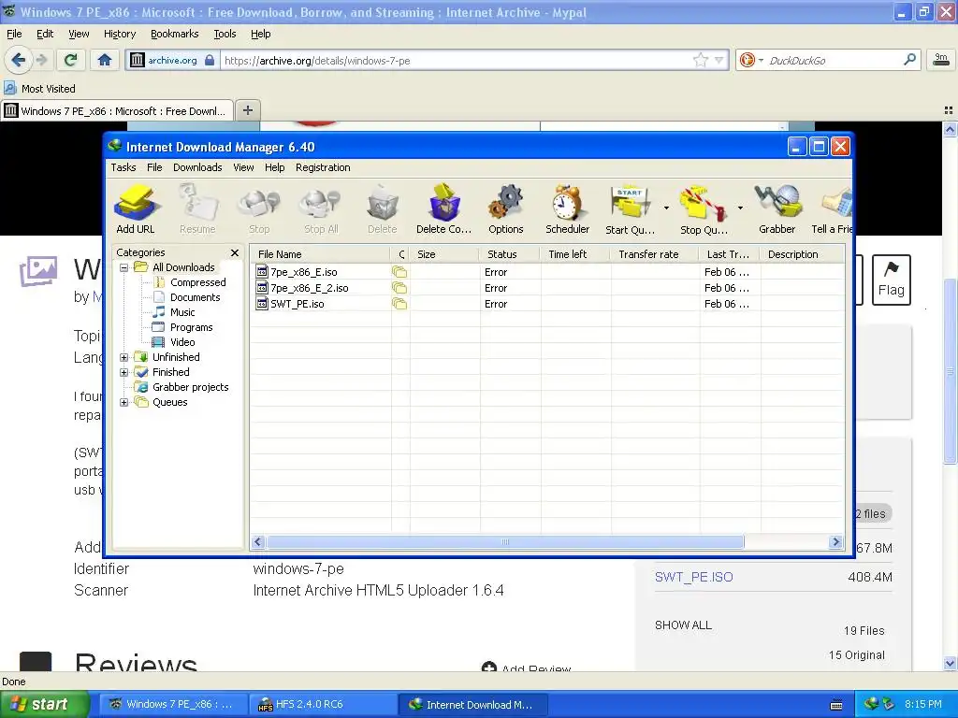The height and width of the screenshot is (718, 958).
Task: Open the Most Visited bookmarks folder
Action: coord(39,89)
